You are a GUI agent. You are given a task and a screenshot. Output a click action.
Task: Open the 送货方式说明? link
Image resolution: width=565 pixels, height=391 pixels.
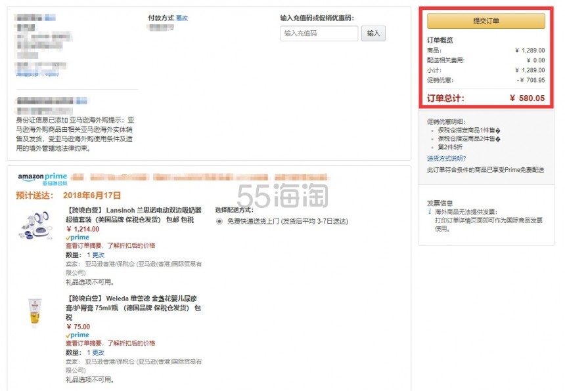[x=447, y=158]
